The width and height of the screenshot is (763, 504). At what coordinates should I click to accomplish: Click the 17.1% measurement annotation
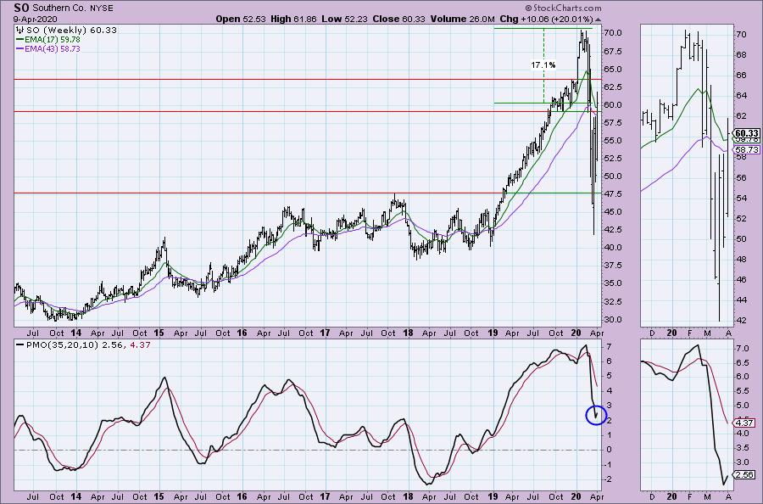[543, 65]
